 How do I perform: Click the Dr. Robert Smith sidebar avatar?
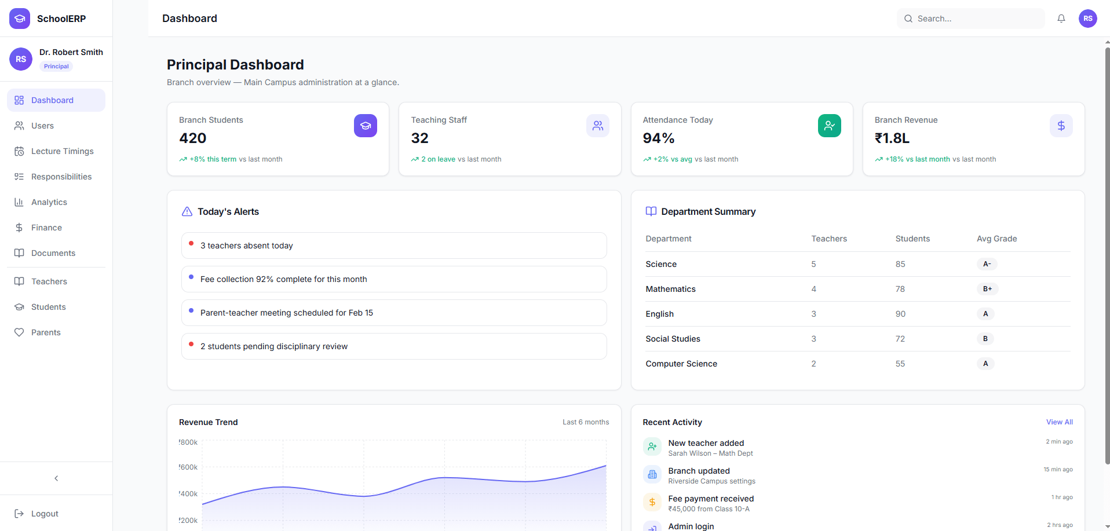click(x=21, y=59)
